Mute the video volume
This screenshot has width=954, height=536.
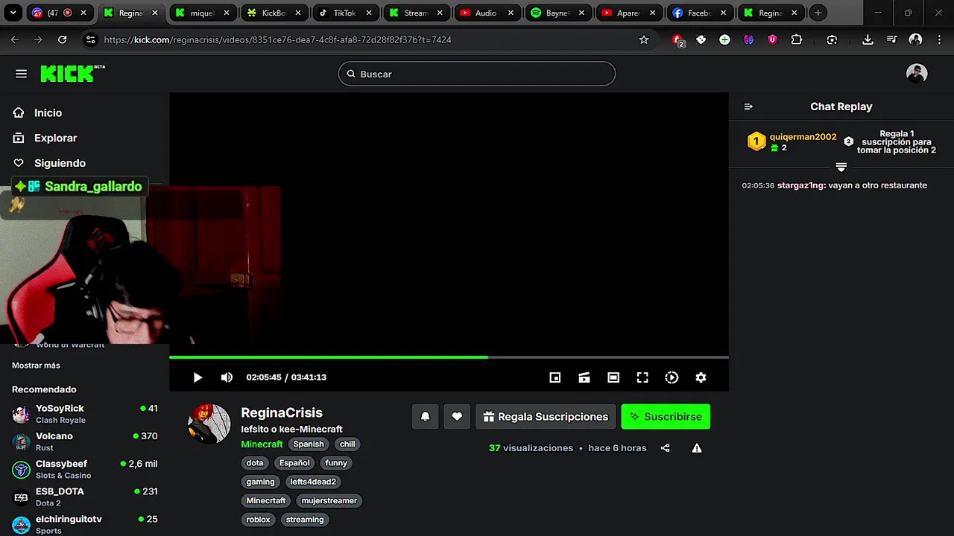click(x=227, y=377)
